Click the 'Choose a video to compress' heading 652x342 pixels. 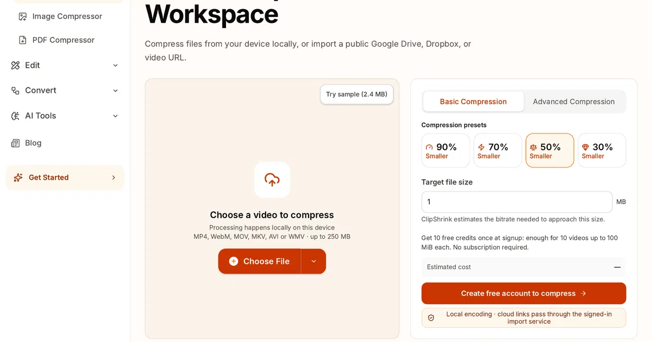click(x=272, y=215)
